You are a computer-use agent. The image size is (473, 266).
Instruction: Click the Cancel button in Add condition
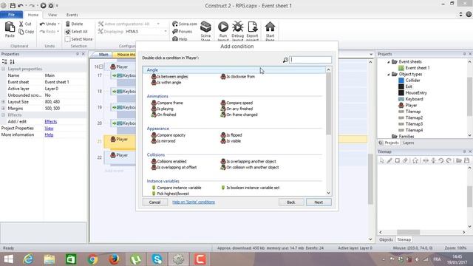[x=154, y=202]
